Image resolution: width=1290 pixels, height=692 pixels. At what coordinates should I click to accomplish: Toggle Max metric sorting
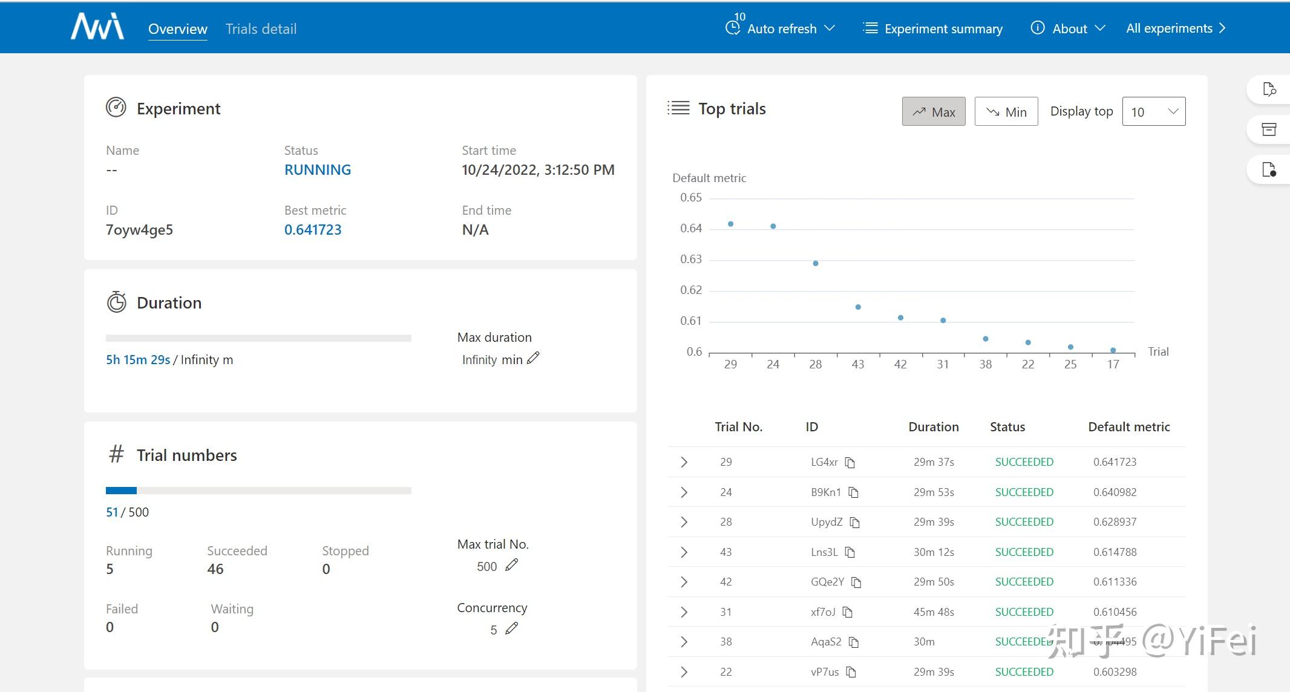(934, 112)
